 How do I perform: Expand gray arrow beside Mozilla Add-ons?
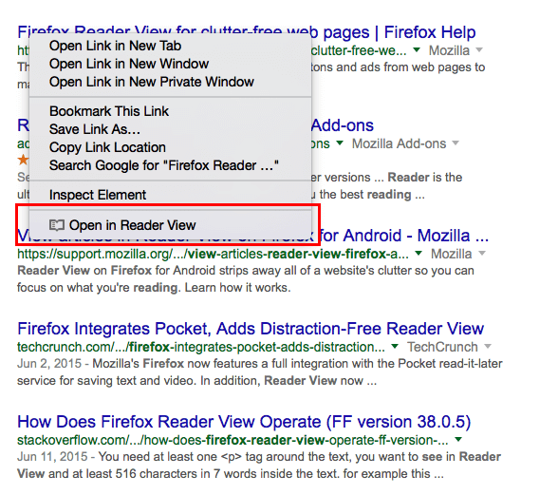[x=456, y=143]
